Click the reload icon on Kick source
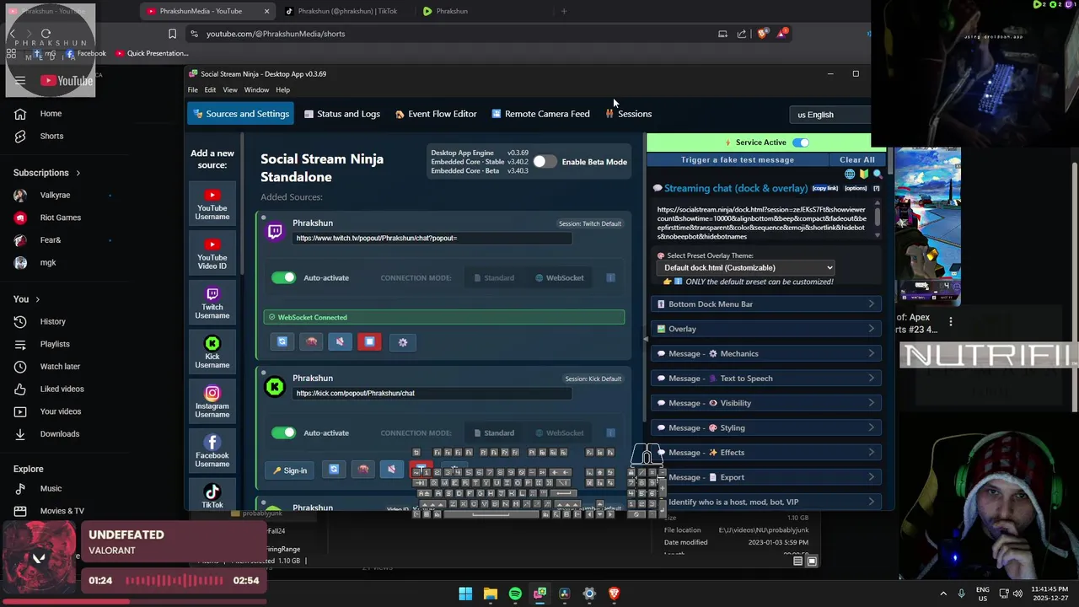The width and height of the screenshot is (1079, 607). coord(334,470)
